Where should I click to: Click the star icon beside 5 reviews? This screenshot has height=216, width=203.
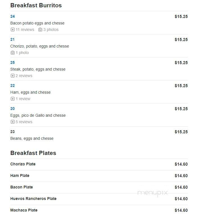pyautogui.click(x=13, y=122)
